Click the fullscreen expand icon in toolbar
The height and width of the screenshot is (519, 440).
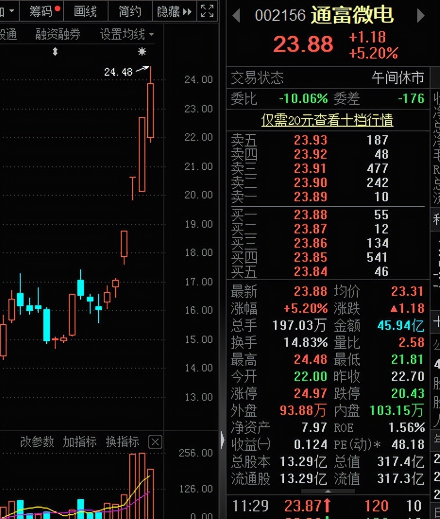click(x=207, y=11)
